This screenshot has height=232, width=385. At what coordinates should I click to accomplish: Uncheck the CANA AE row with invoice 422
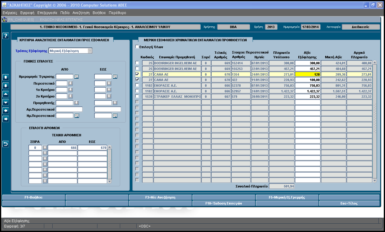[x=137, y=80]
